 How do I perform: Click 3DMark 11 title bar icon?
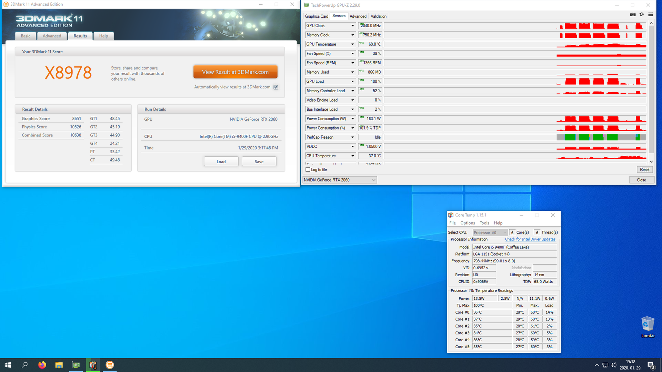pos(6,4)
